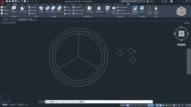The width and height of the screenshot is (191, 107).
Task: Select the Cylinder primitive tool
Action: 5,10
